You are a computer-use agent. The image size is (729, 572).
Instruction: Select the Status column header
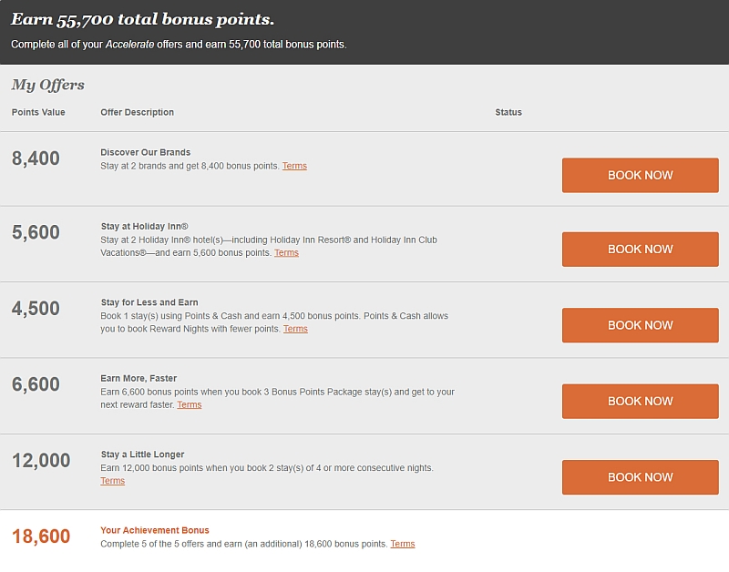tap(508, 112)
